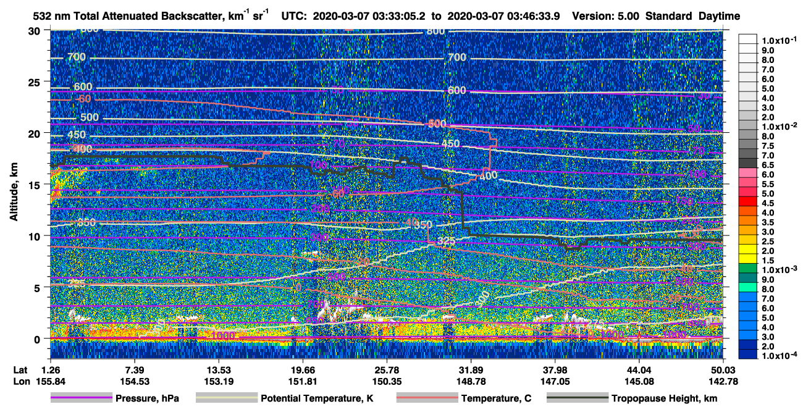The width and height of the screenshot is (803, 412).
Task: Click the colorbar label '1.0x10-2'
Action: 780,126
